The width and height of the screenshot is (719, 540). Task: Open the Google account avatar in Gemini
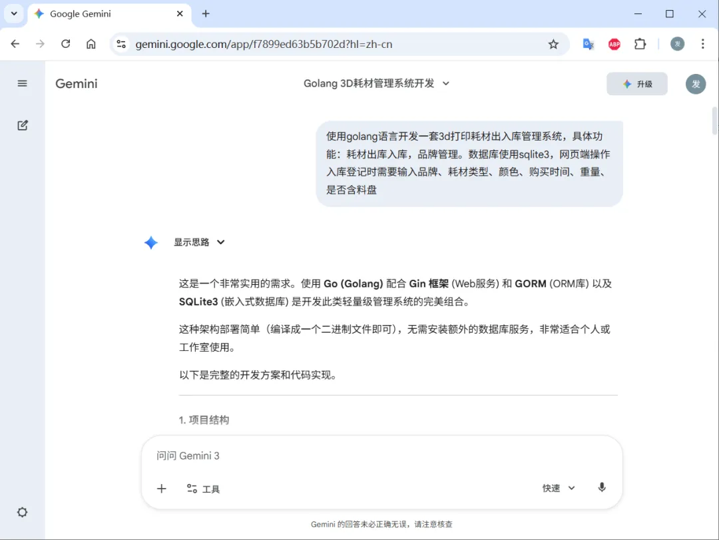click(x=696, y=84)
